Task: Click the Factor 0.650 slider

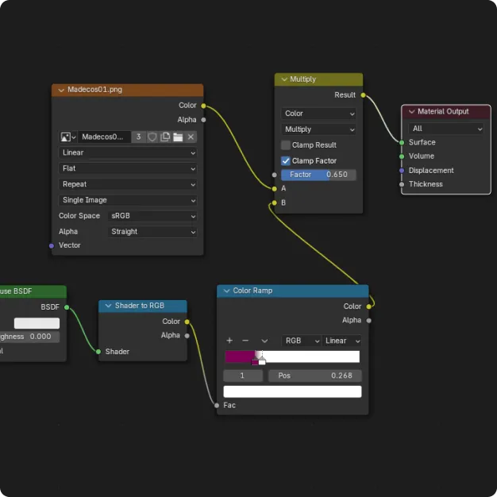Action: pyautogui.click(x=318, y=175)
